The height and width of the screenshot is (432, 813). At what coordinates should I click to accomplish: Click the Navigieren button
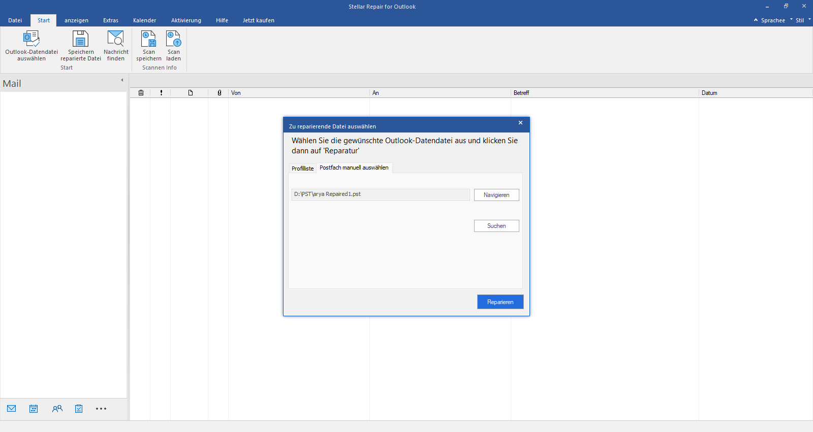click(496, 195)
